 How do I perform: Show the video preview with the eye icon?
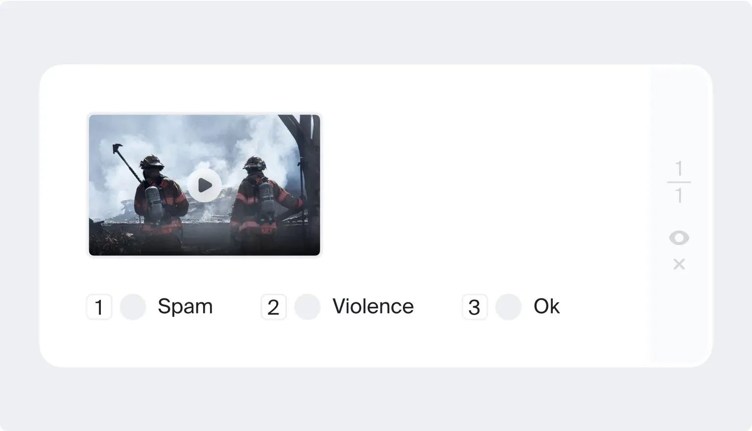point(680,238)
